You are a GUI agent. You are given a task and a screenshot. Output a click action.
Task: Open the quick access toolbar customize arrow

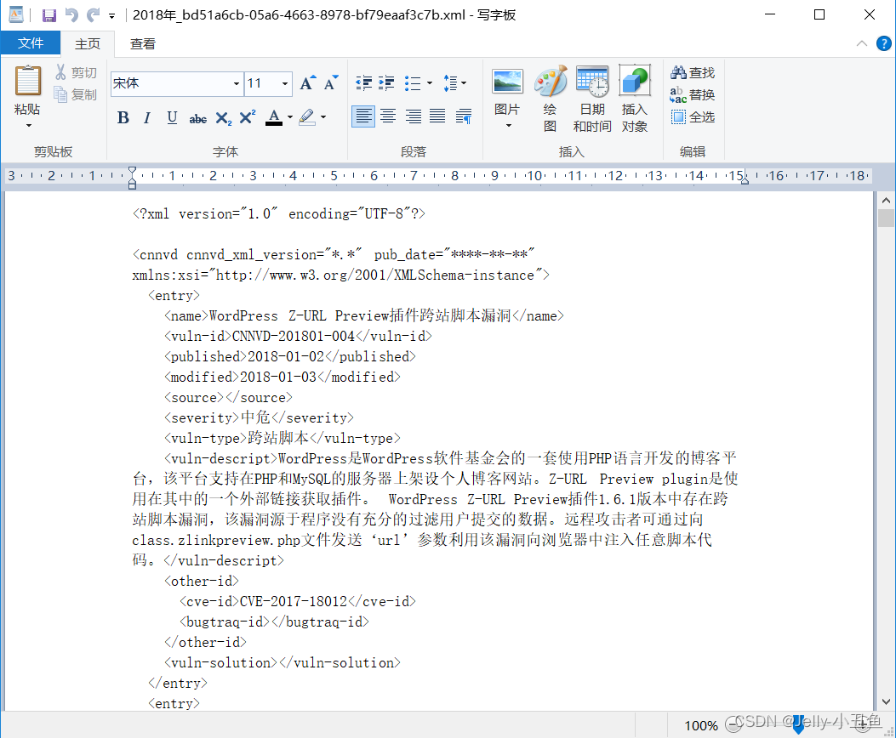[x=112, y=16]
